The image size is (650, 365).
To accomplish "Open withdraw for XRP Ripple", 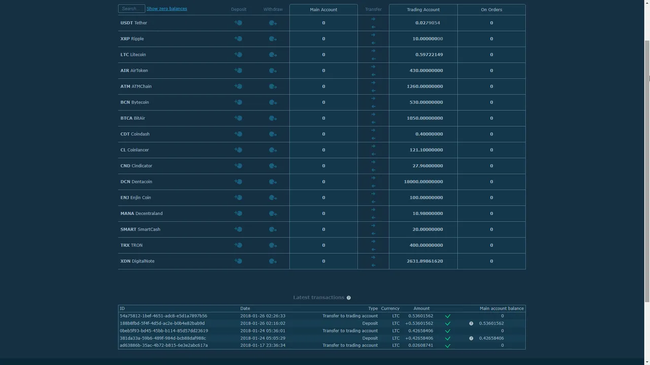I will coord(273,39).
